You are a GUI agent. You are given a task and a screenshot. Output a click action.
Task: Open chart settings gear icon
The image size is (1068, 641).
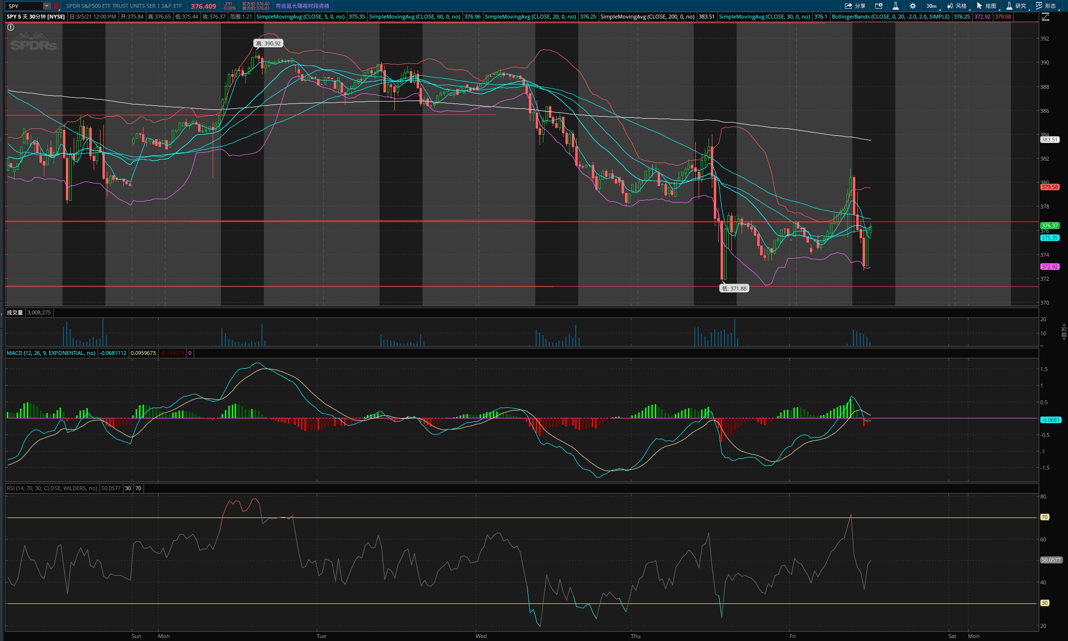[912, 6]
